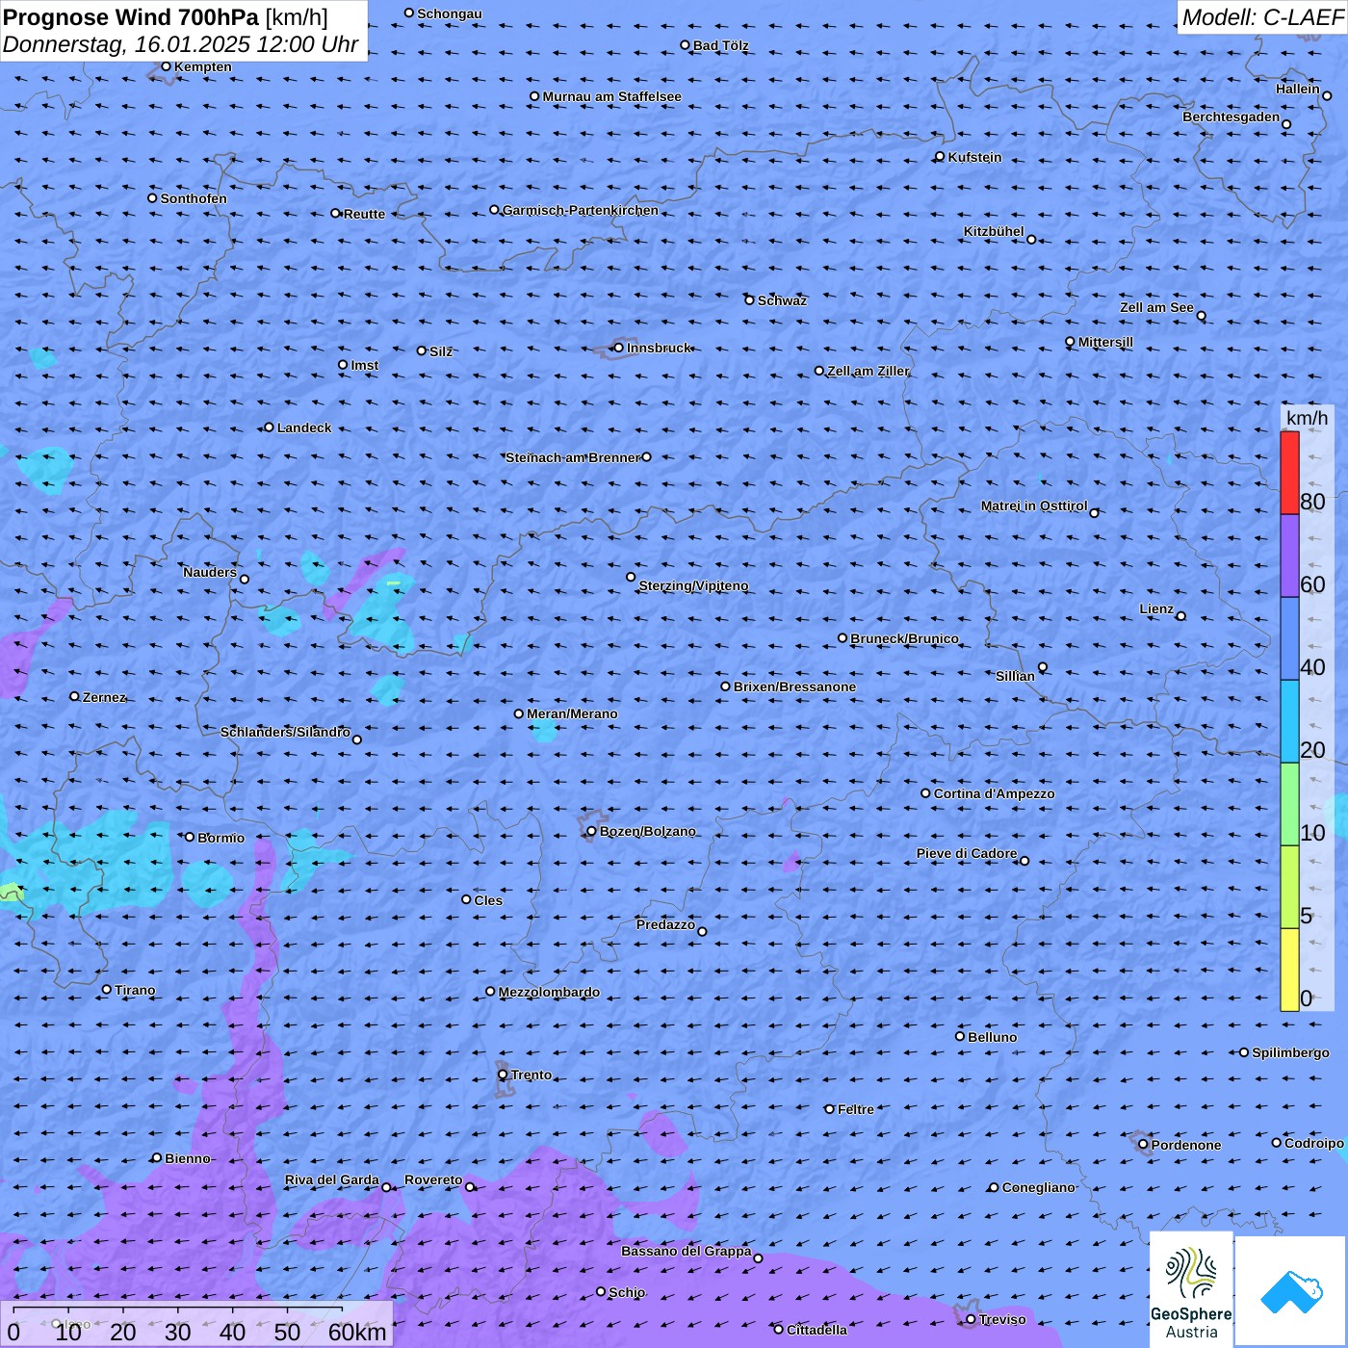Click the Hallein label

click(1298, 89)
